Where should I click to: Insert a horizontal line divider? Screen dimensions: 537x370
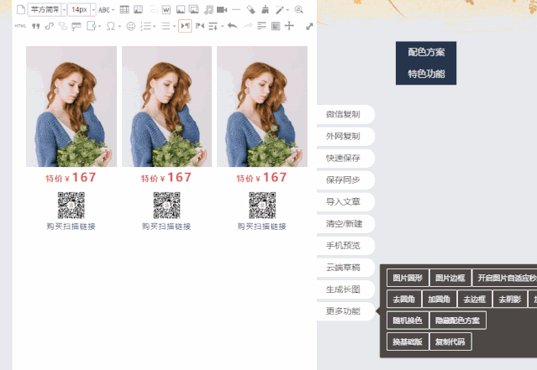(x=236, y=9)
